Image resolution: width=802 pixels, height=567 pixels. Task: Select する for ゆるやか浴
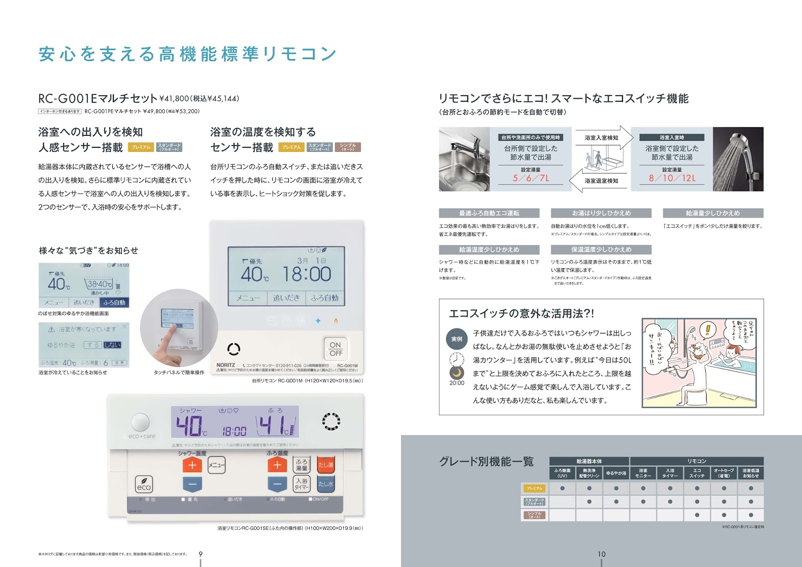coord(93,345)
